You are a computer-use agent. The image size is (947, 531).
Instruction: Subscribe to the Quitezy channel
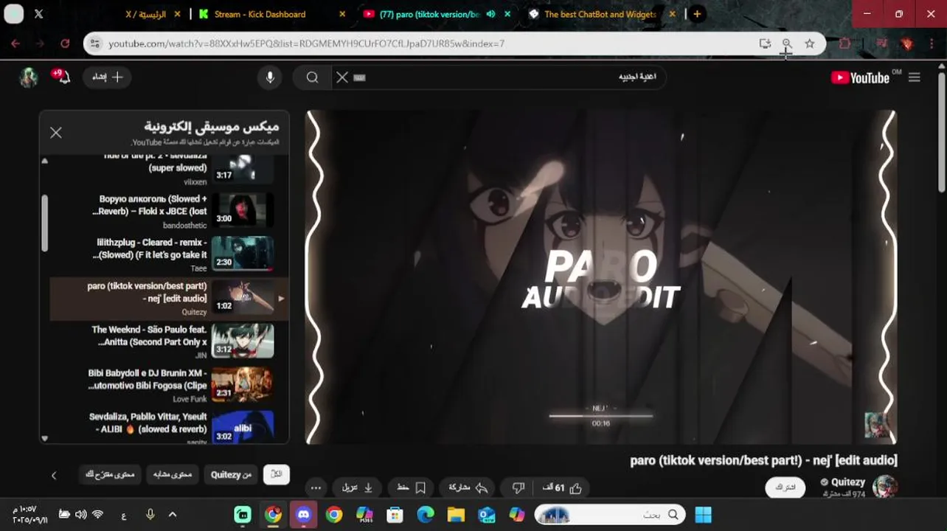785,487
